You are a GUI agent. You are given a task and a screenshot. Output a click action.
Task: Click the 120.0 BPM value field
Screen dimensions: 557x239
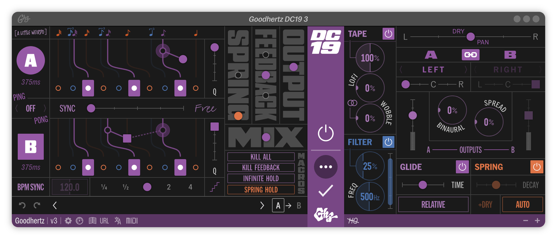point(70,187)
